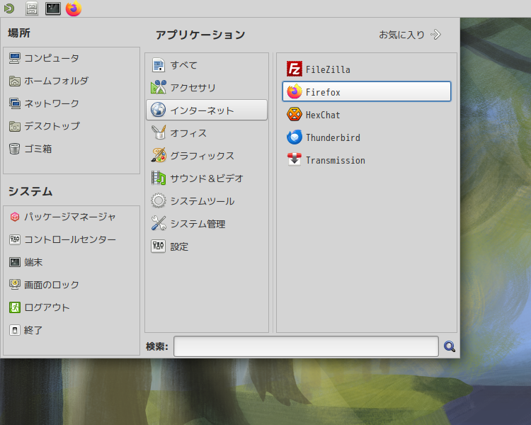This screenshot has width=531, height=425.
Task: Click the ホームフォルダ text label
Action: click(x=56, y=81)
